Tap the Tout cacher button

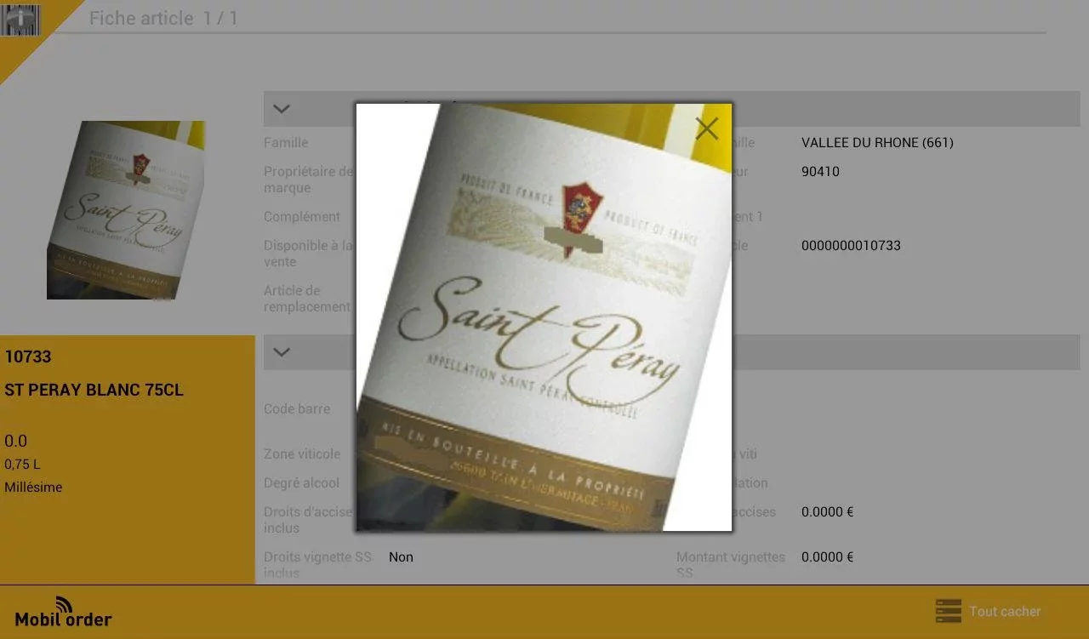coord(988,611)
